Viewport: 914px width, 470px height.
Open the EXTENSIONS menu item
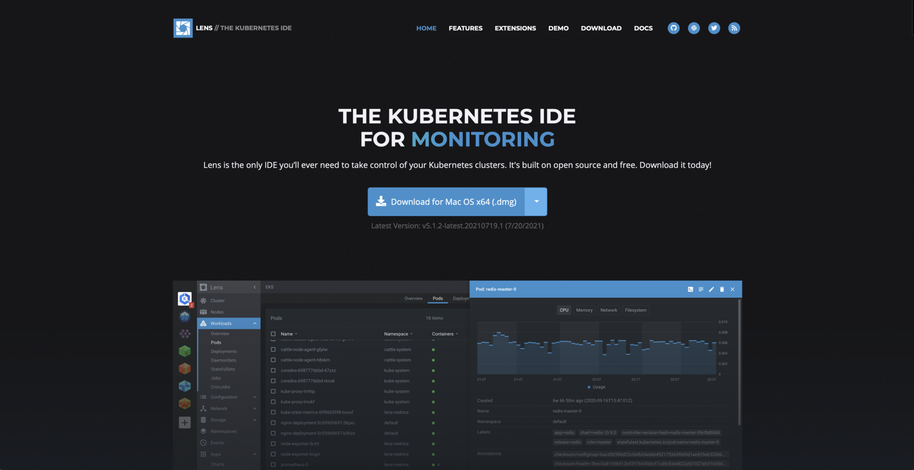point(515,28)
